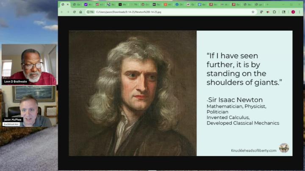Viewport: 305px width, 171px height.
Task: Switch to tab with AP favicon
Action: [x=190, y=5]
